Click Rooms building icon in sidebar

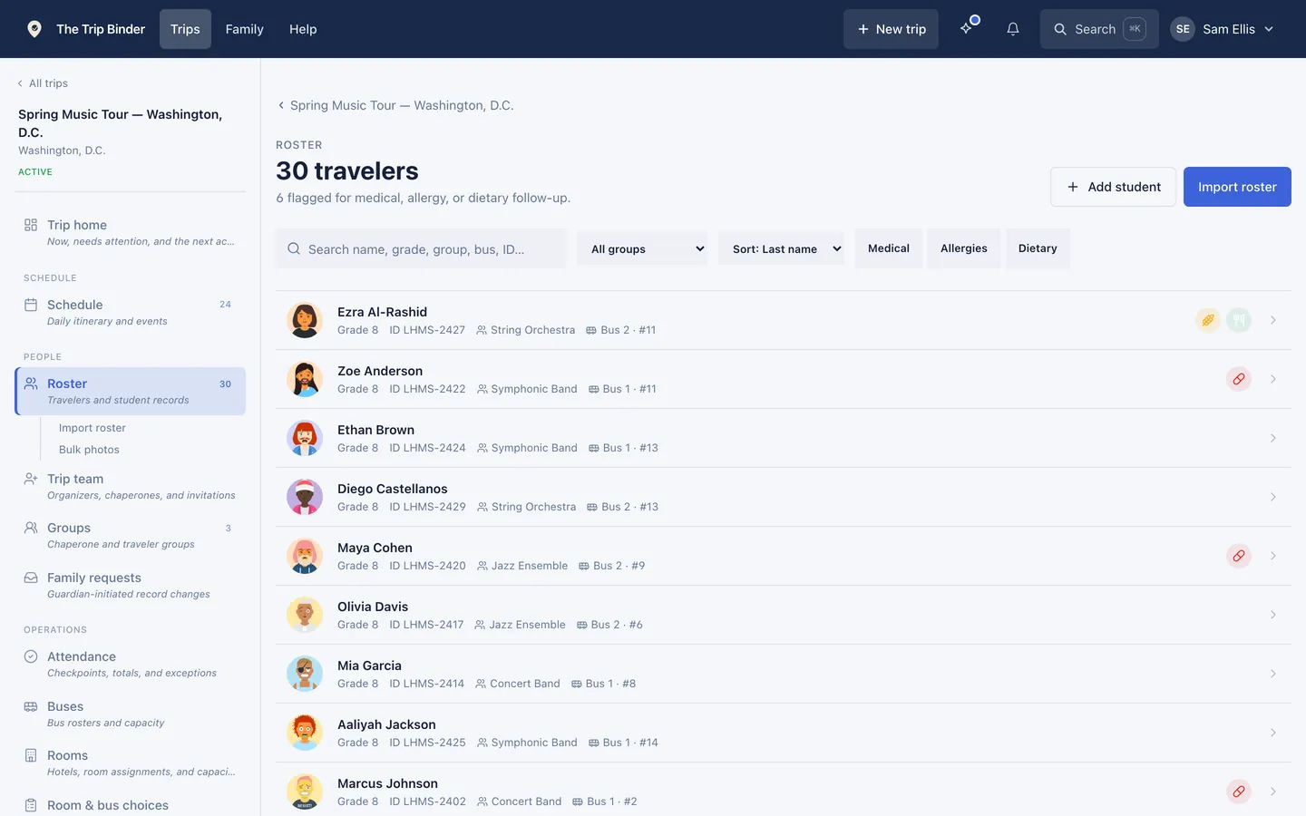coord(31,755)
